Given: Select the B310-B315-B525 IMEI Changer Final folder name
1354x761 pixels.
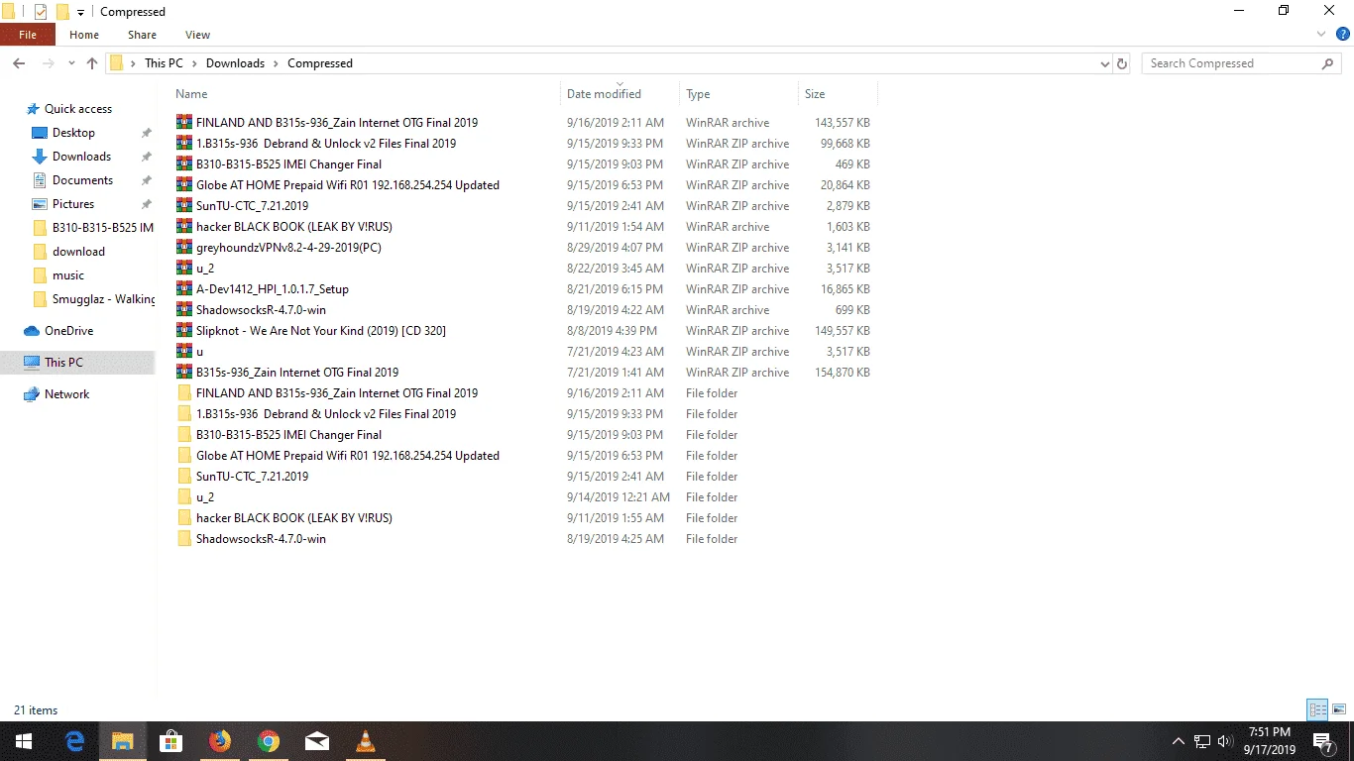Looking at the screenshot, I should coord(288,435).
